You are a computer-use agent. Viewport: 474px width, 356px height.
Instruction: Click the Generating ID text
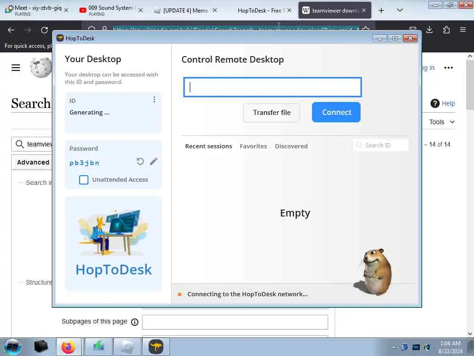click(x=89, y=112)
